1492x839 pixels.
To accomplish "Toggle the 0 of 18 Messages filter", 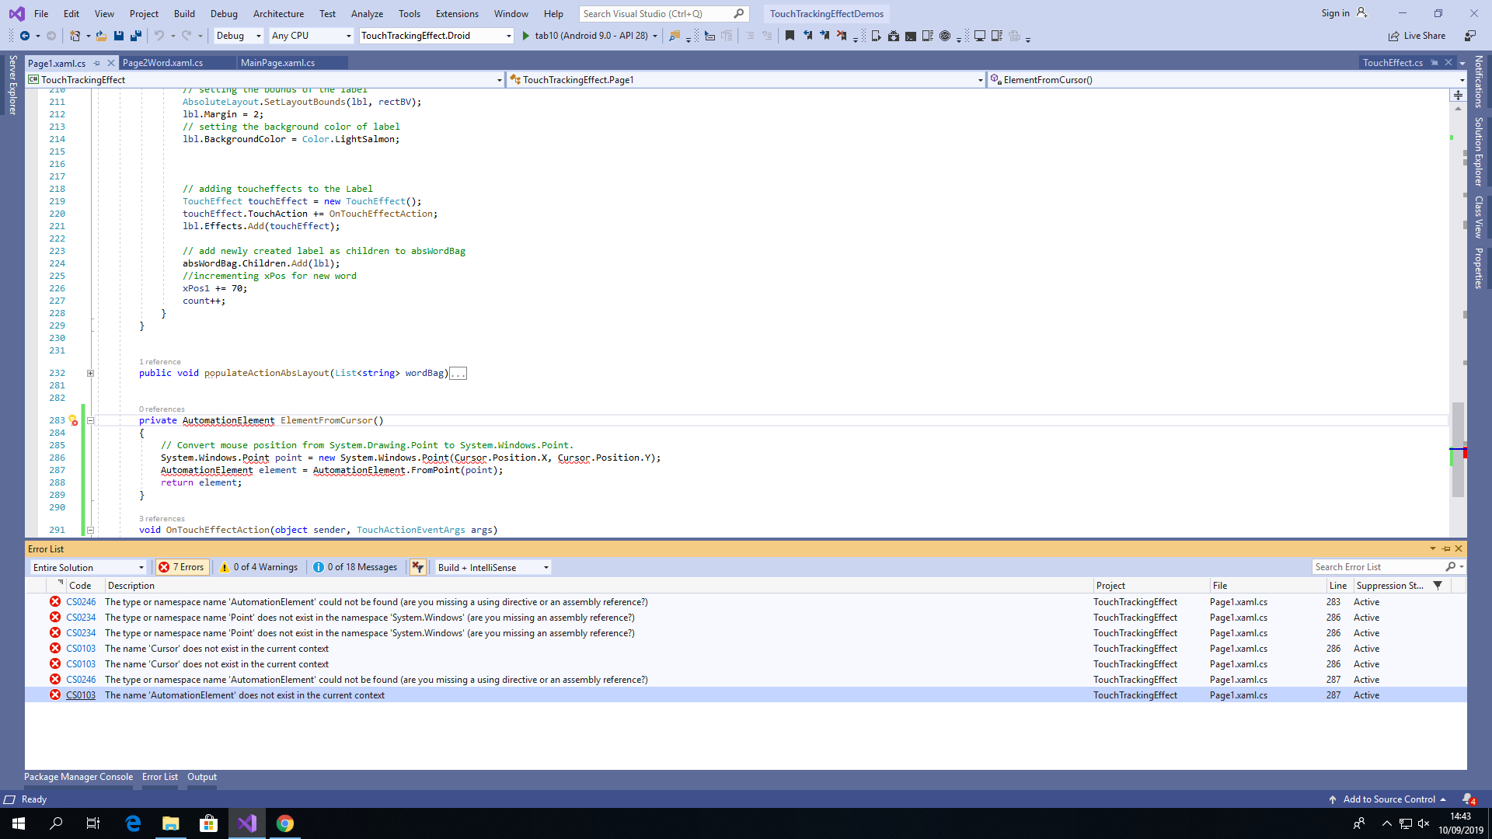I will (355, 567).
